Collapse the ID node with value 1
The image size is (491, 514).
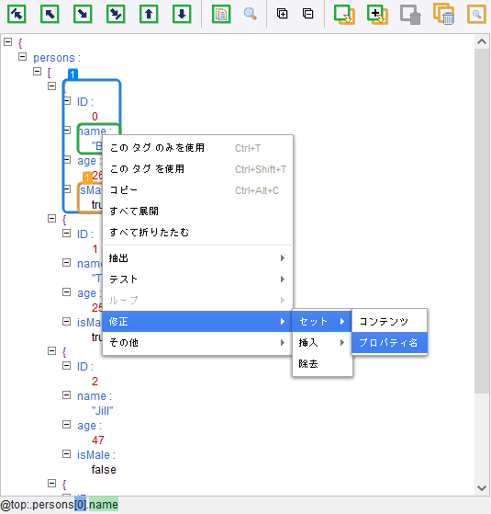66,233
